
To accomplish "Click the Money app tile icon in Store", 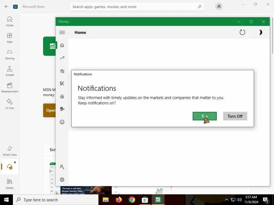I will pyautogui.click(x=50, y=46).
